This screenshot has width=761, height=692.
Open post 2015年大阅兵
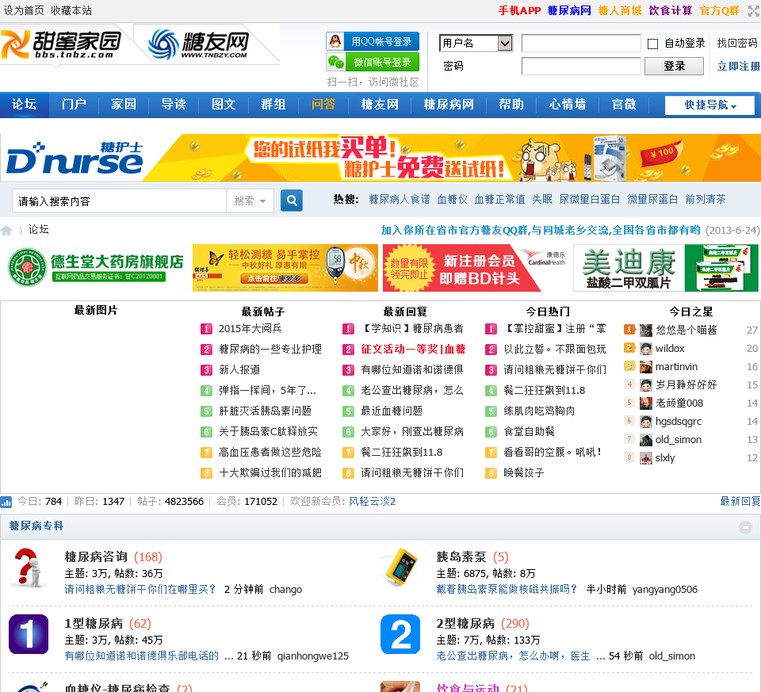pos(250,328)
